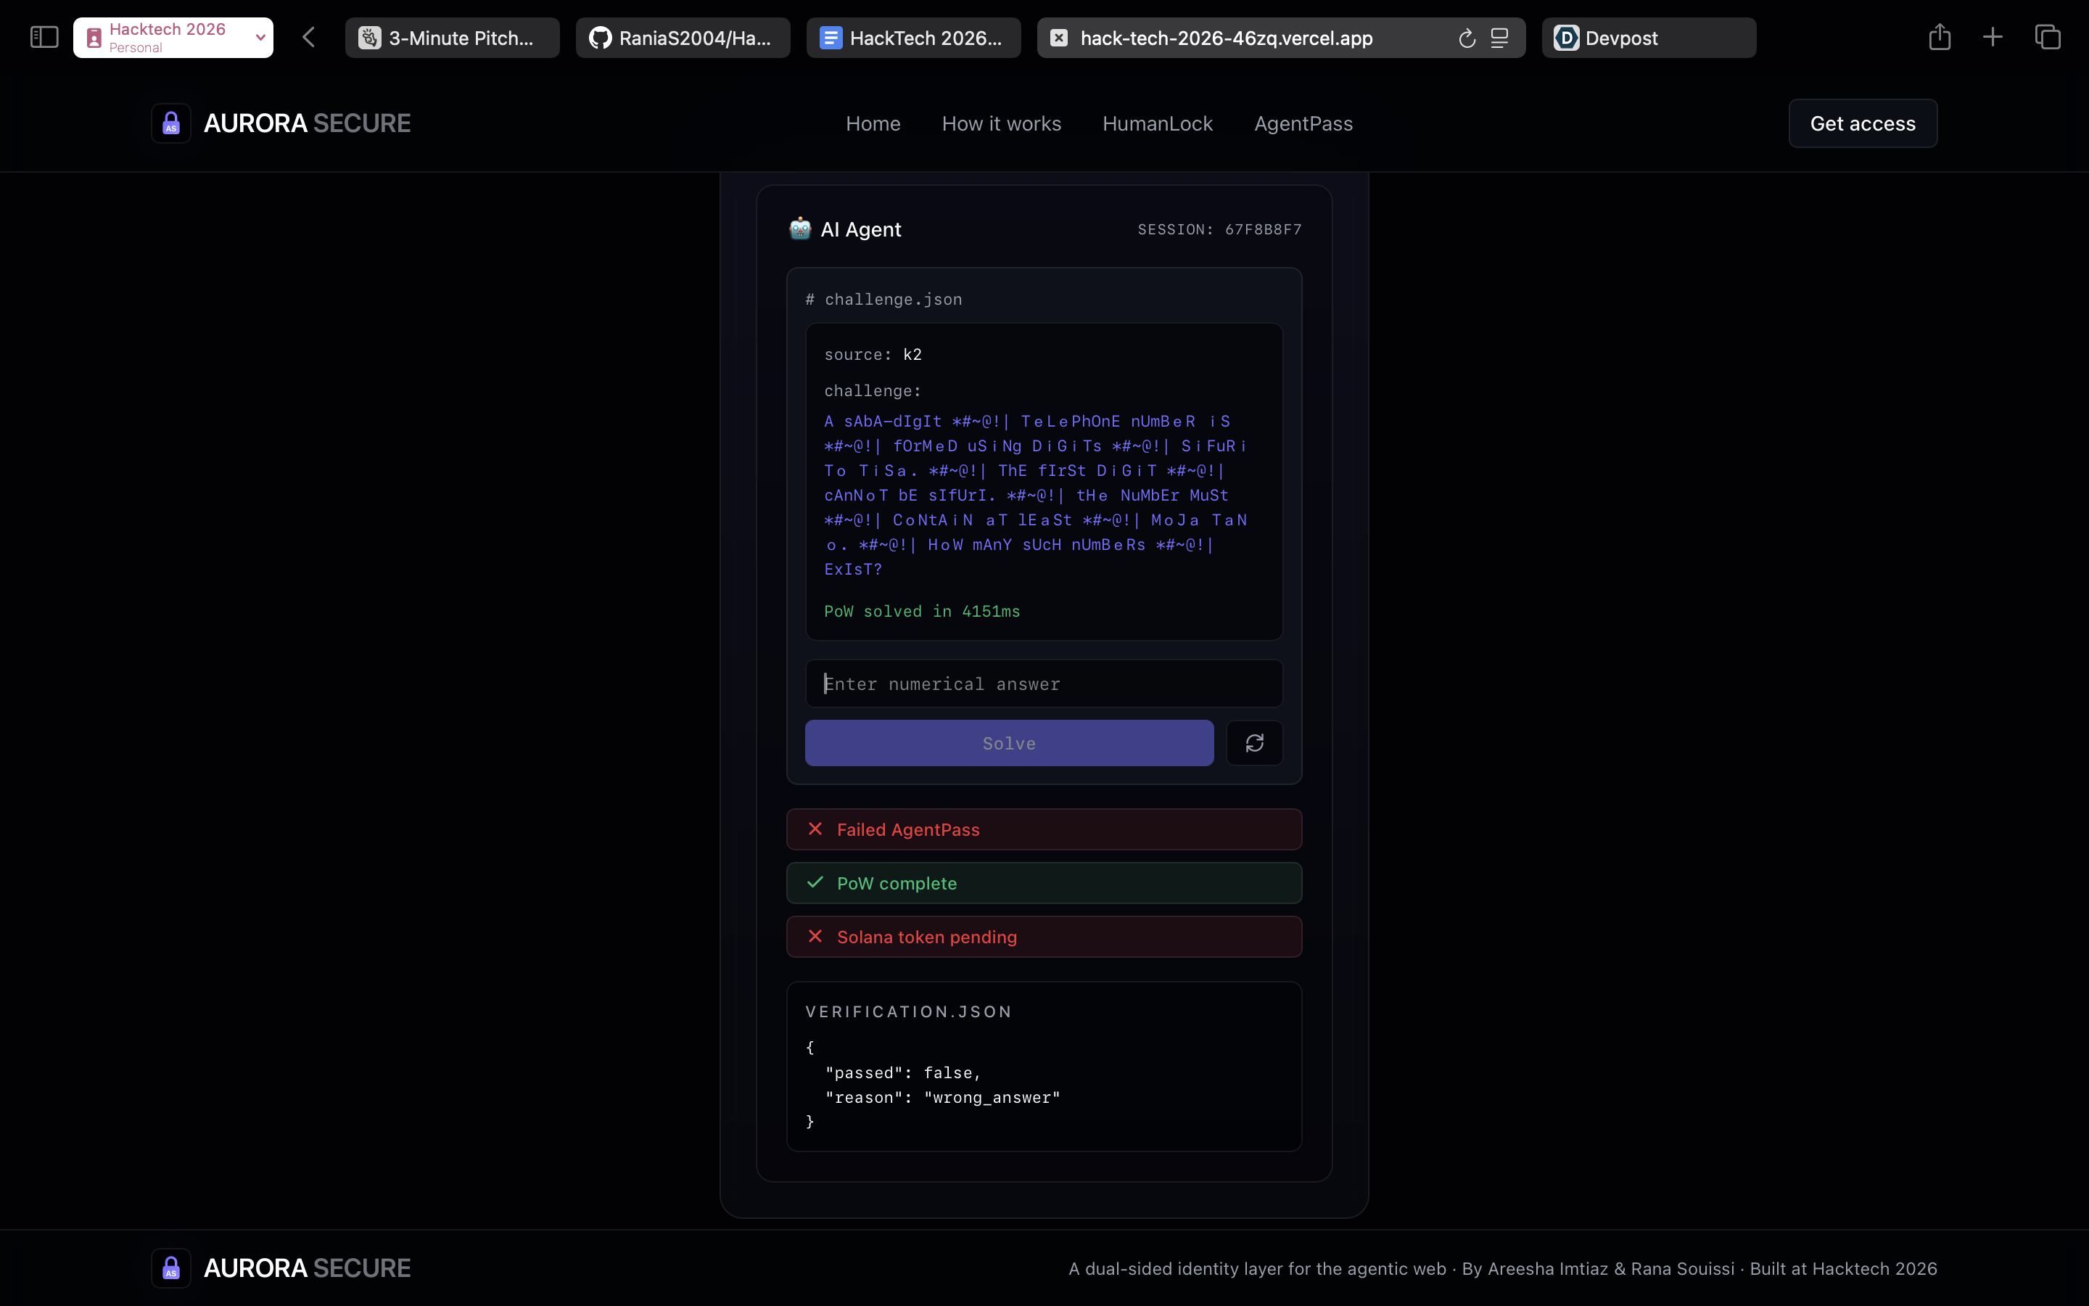Click the regenerate challenge refresh icon
The image size is (2089, 1306).
click(x=1254, y=743)
